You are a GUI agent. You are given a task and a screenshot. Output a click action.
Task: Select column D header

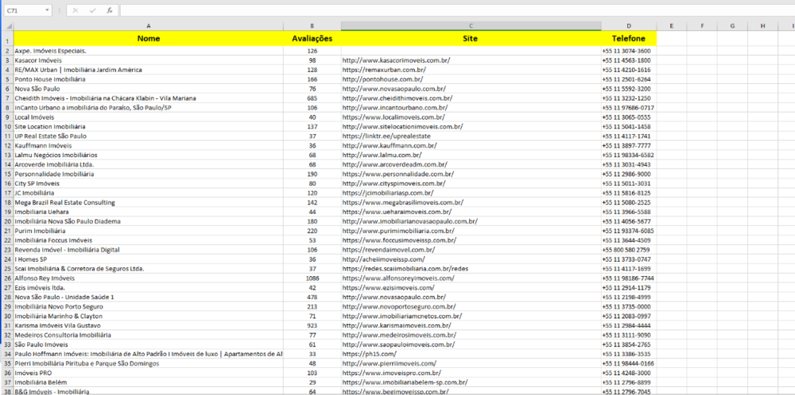(x=629, y=26)
